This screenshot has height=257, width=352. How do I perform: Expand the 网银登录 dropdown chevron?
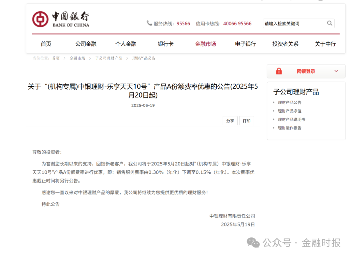pyautogui.click(x=336, y=71)
